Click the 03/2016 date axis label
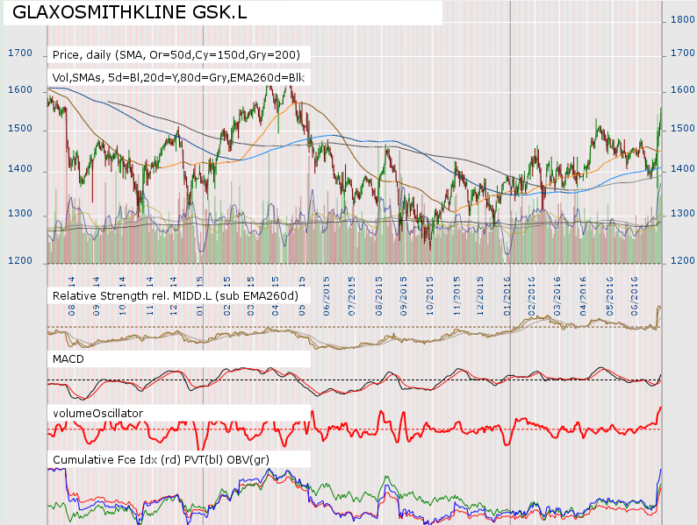This screenshot has height=525, width=697. 557,296
